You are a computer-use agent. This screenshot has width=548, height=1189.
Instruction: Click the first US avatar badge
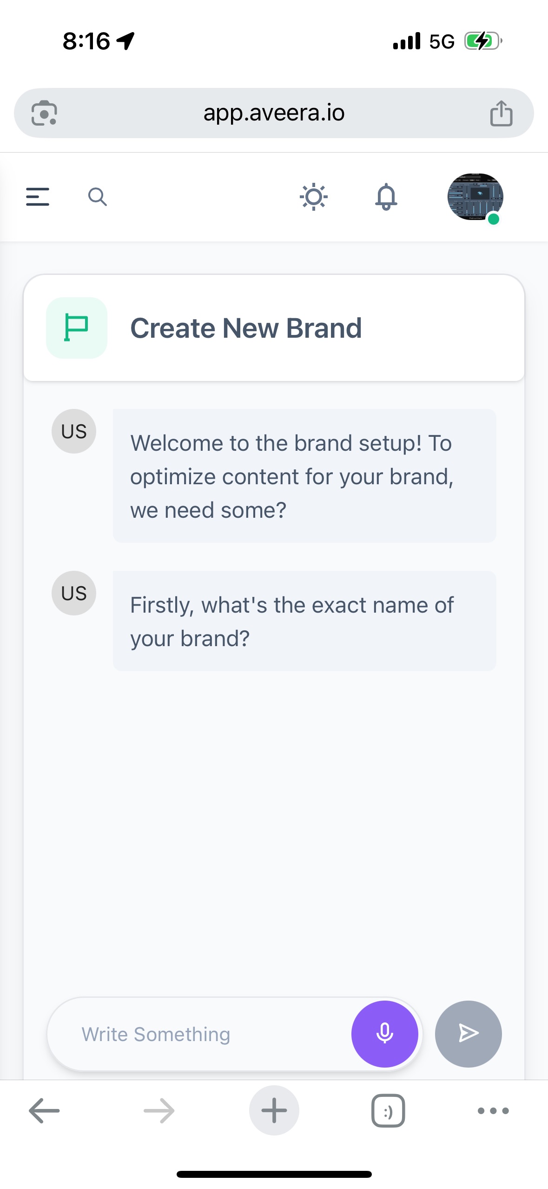click(74, 431)
